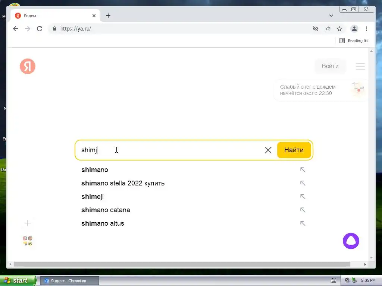Click the horizontal scrollbar of the page
Screen dimensions: 382x286
pos(182,264)
